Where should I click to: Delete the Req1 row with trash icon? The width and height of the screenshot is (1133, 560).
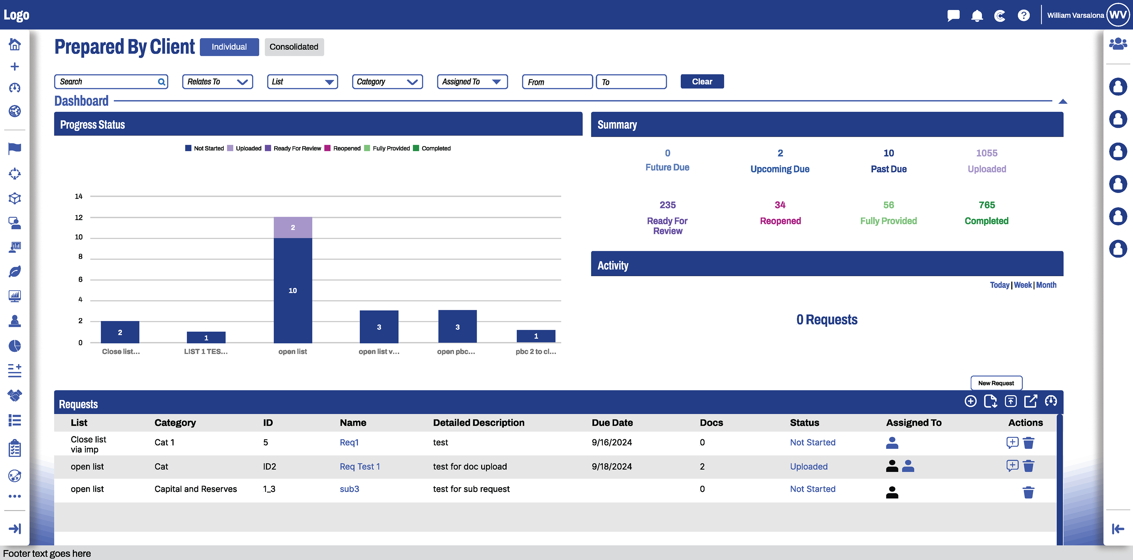click(x=1028, y=443)
